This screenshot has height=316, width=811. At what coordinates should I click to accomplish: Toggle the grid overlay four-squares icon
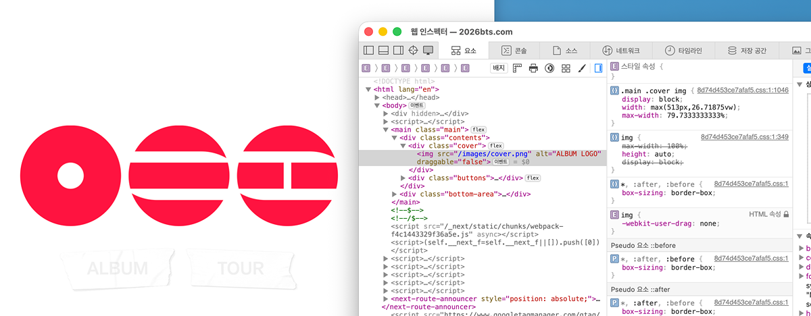(x=566, y=68)
